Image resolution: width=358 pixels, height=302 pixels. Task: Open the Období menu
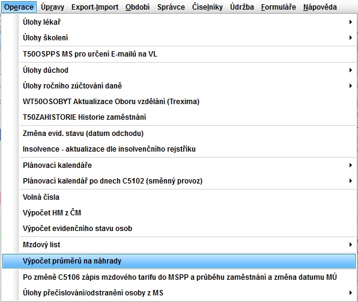click(x=138, y=7)
